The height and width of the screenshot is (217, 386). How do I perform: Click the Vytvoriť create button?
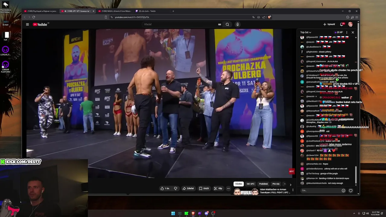329,24
